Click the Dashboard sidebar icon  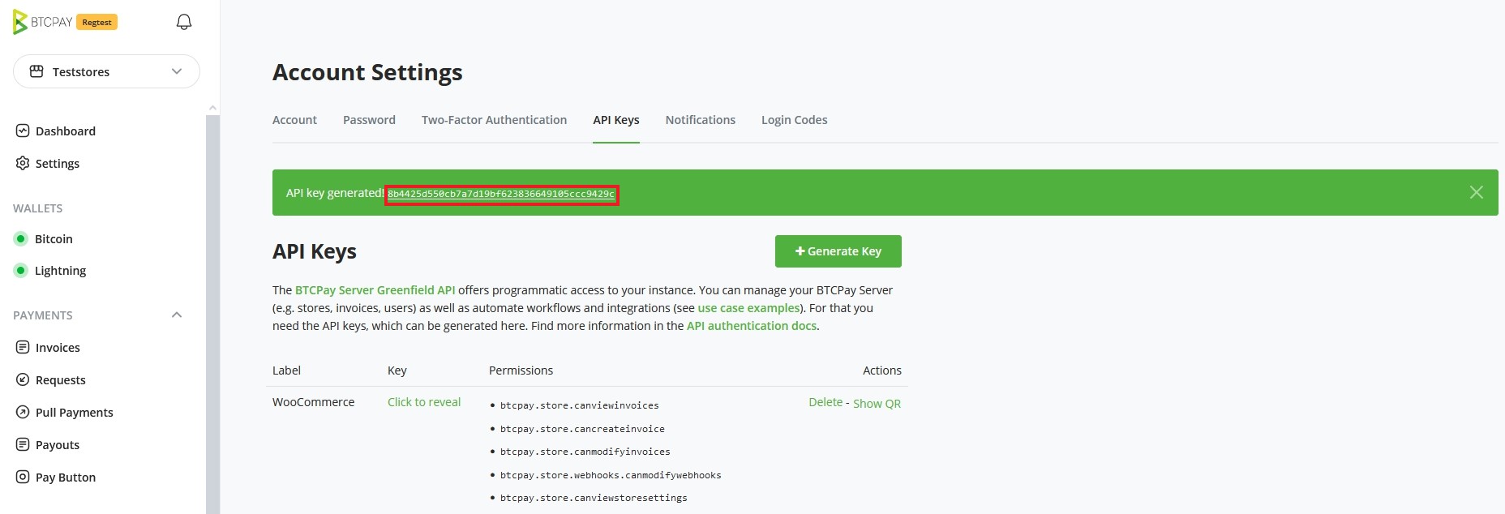23,131
